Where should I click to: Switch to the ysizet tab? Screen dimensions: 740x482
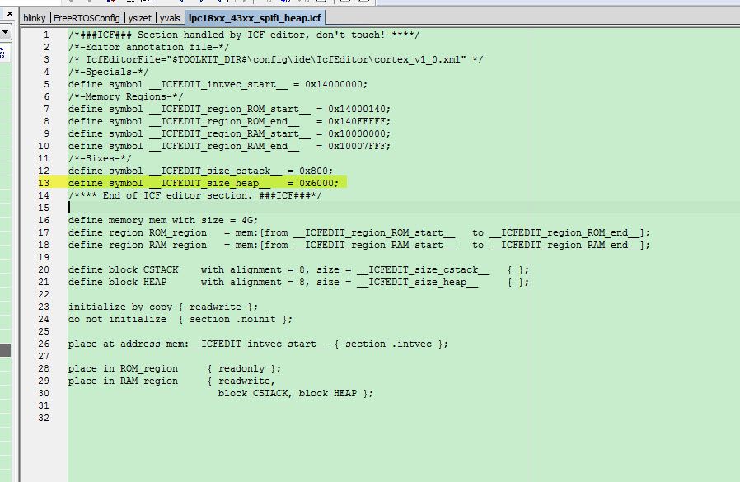pyautogui.click(x=140, y=18)
